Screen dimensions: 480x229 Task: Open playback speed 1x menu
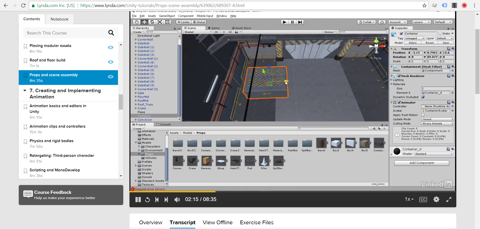coord(409,199)
